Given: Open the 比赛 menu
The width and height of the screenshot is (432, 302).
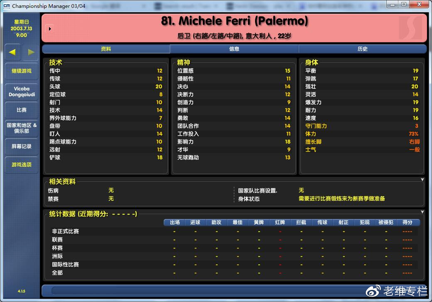Looking at the screenshot, I should [x=22, y=110].
